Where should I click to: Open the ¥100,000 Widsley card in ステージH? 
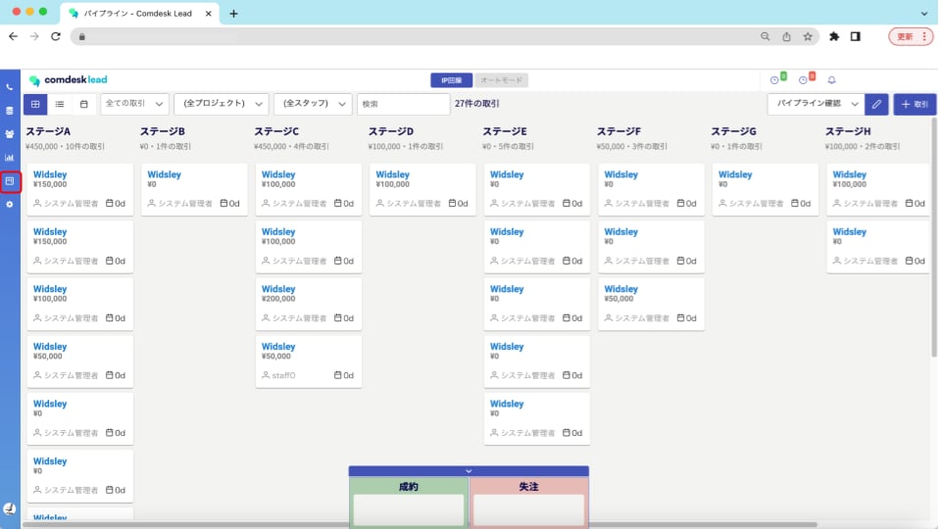[878, 189]
